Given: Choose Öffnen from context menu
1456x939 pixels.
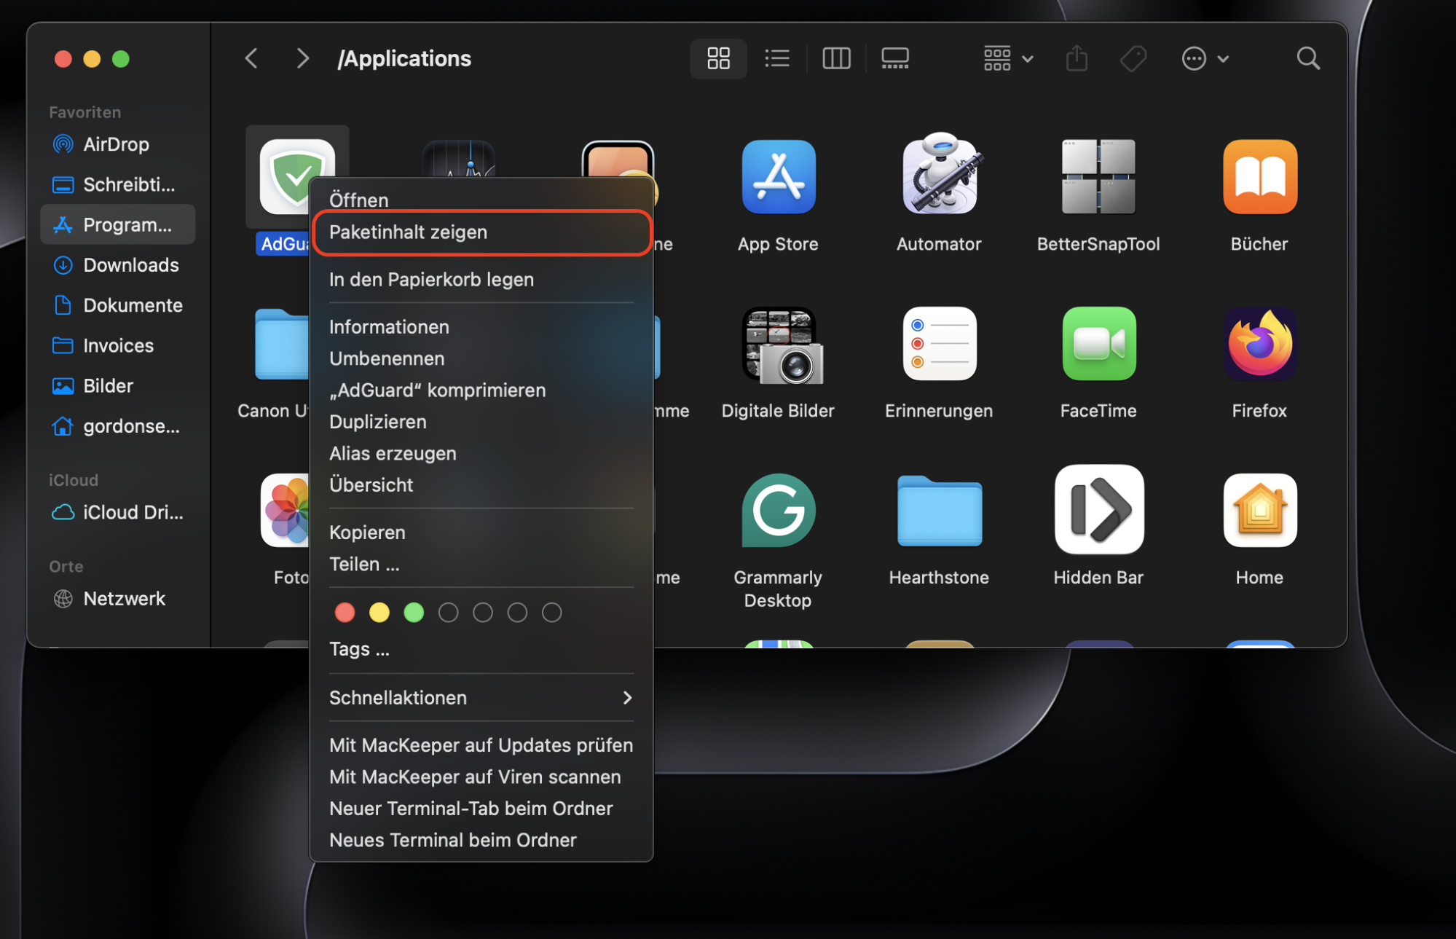Looking at the screenshot, I should point(481,200).
